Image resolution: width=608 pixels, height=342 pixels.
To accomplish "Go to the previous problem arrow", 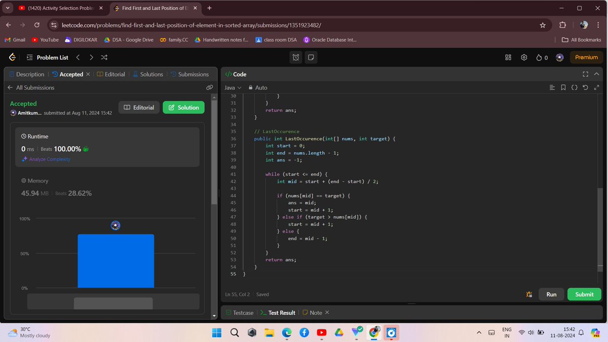I will coord(78,57).
